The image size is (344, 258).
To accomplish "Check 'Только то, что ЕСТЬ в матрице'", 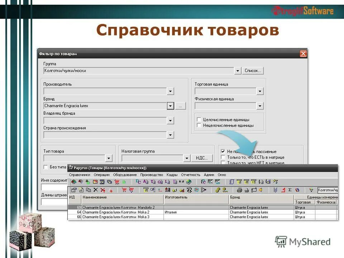I will [223, 157].
